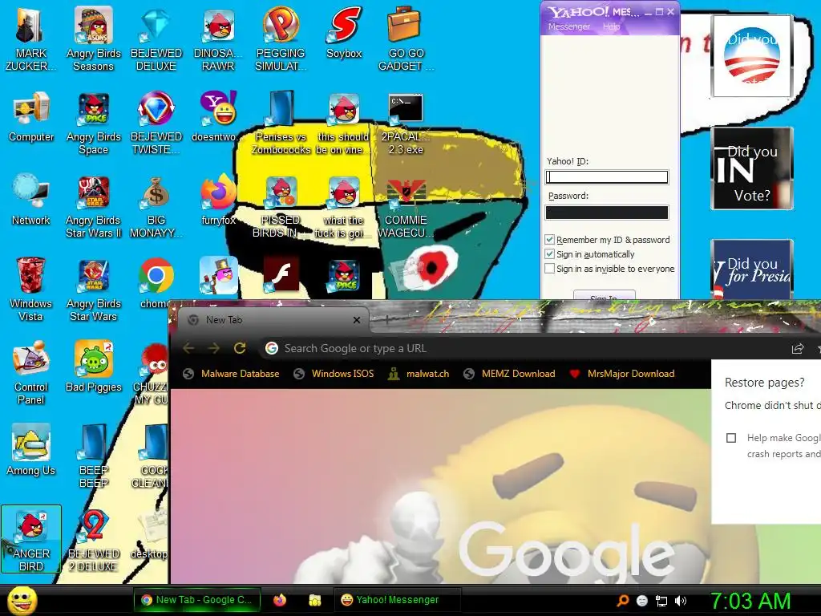
Task: Open BEJEWED 2 DELUXE icon
Action: [x=93, y=540]
